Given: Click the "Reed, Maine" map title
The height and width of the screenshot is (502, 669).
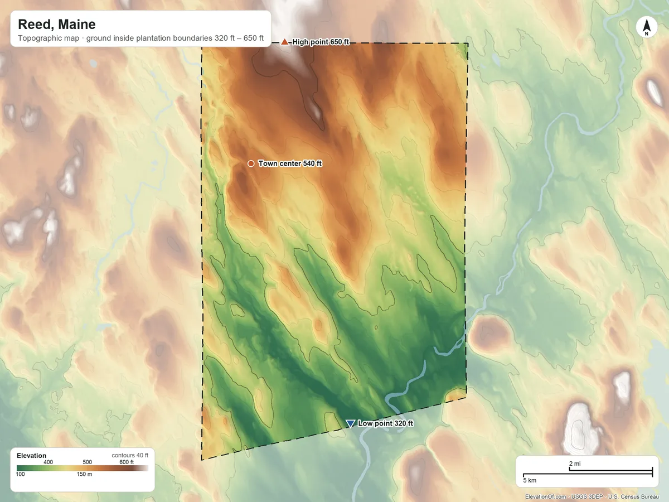Looking at the screenshot, I should point(56,25).
